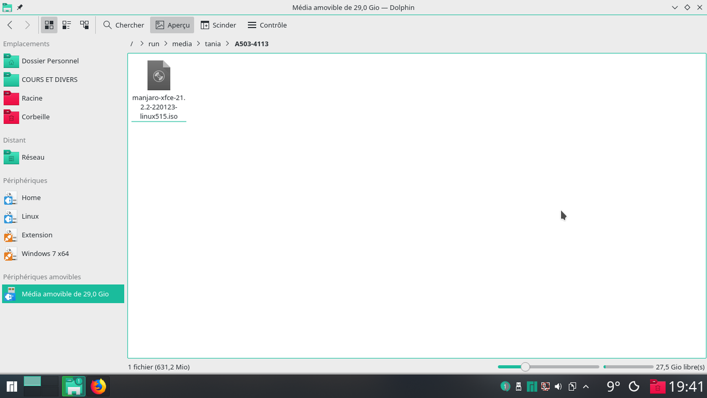Switch to compact details view mode
The width and height of the screenshot is (707, 398).
click(66, 25)
